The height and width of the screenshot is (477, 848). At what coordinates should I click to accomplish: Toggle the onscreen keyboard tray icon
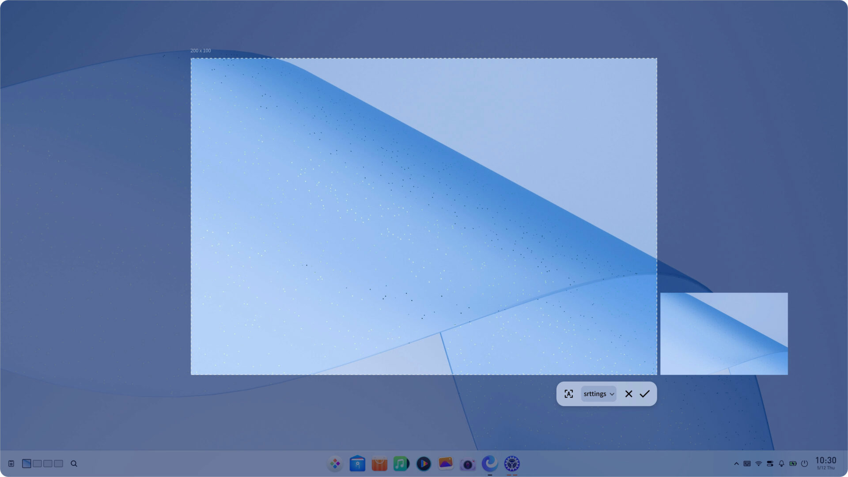[x=747, y=464]
